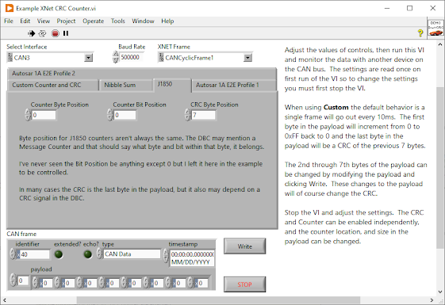Click the vertical scrollbar down arrow
Viewport: 445px width, 305px height.
point(440,292)
